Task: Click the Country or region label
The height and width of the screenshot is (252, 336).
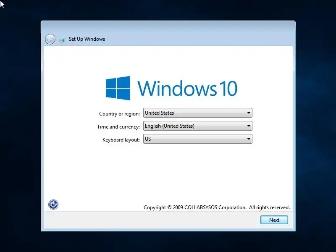Action: tap(119, 114)
